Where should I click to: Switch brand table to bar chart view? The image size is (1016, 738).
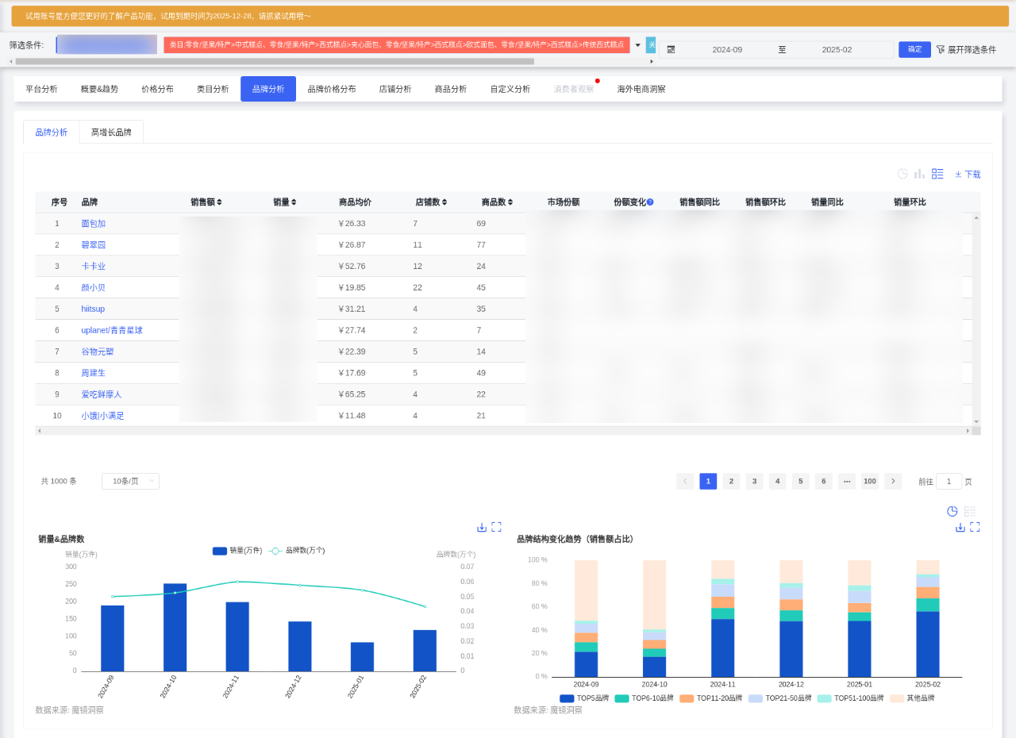pos(920,174)
